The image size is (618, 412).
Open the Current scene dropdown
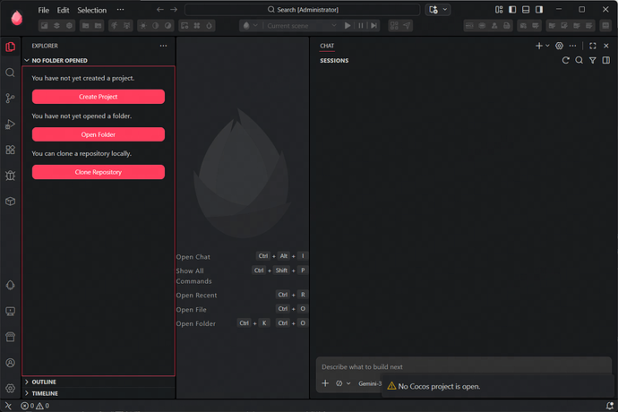pyautogui.click(x=302, y=26)
